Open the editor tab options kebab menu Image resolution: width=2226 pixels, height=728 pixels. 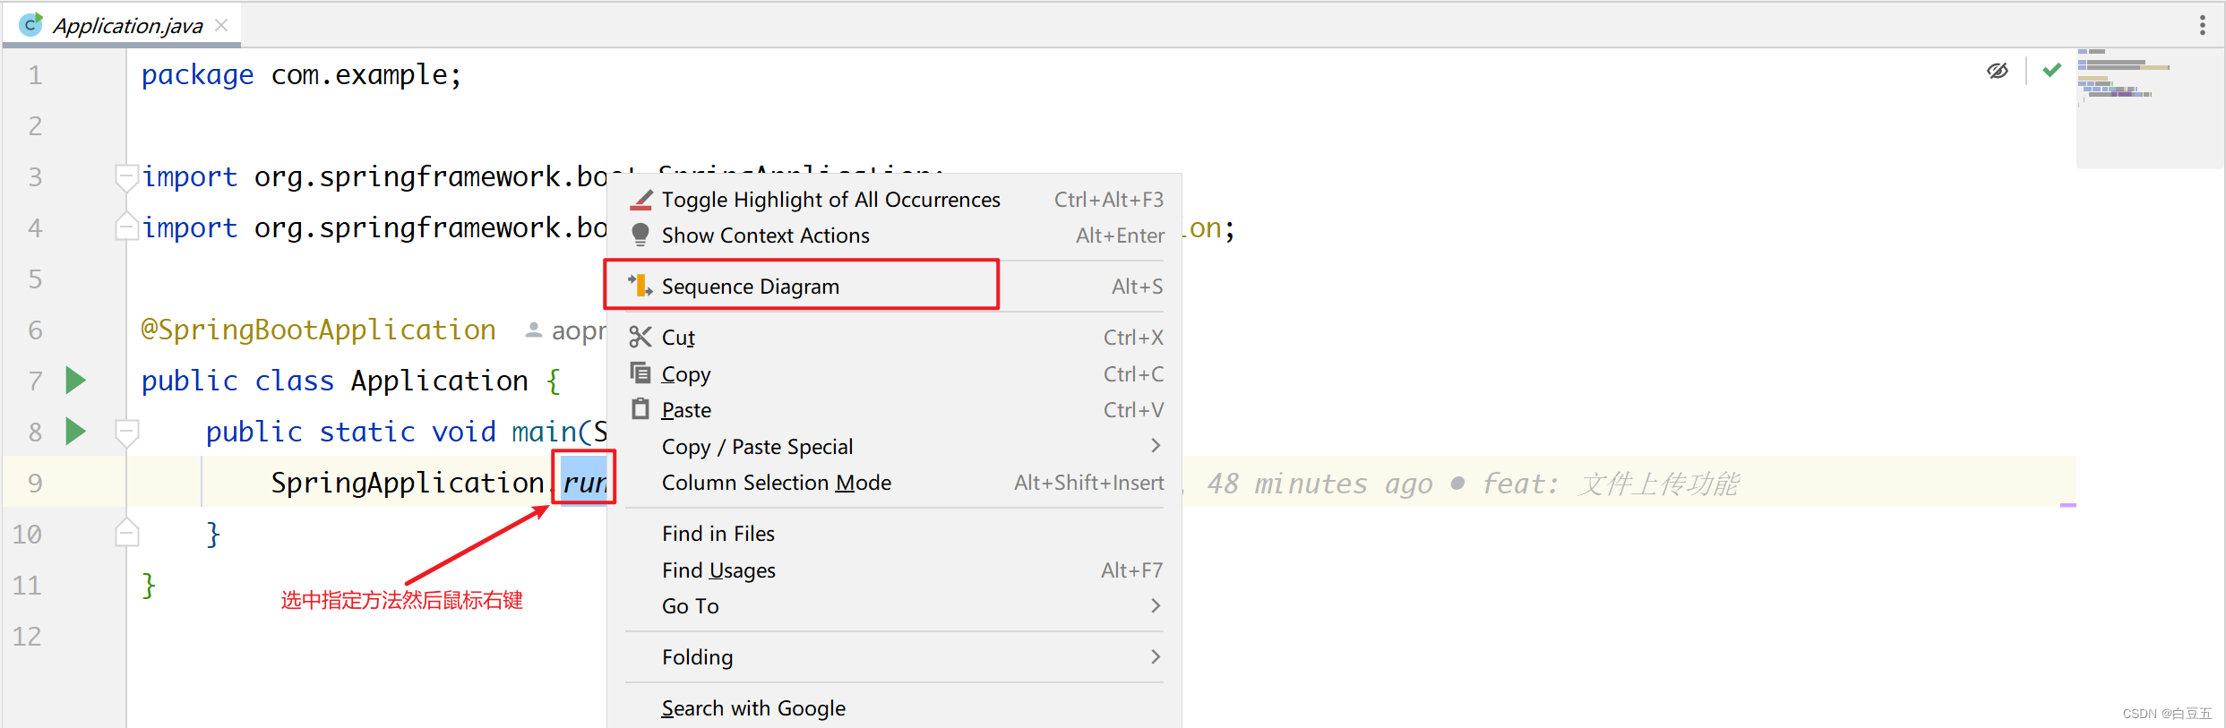point(2202,25)
